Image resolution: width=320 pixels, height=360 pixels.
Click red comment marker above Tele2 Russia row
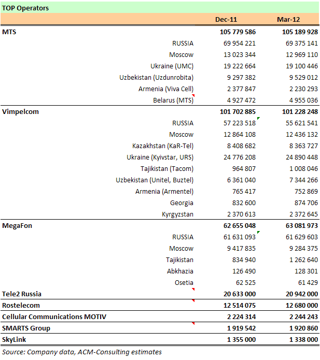(193, 289)
